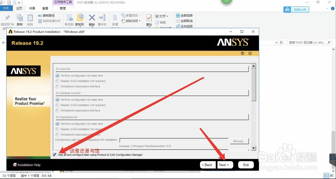Click the 复制 copy icon in ribbon
Screen dimensions: 336x179
pyautogui.click(x=20, y=18)
